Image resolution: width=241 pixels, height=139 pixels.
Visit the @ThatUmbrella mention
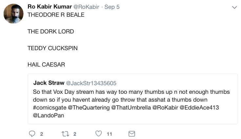pyautogui.click(x=131, y=108)
